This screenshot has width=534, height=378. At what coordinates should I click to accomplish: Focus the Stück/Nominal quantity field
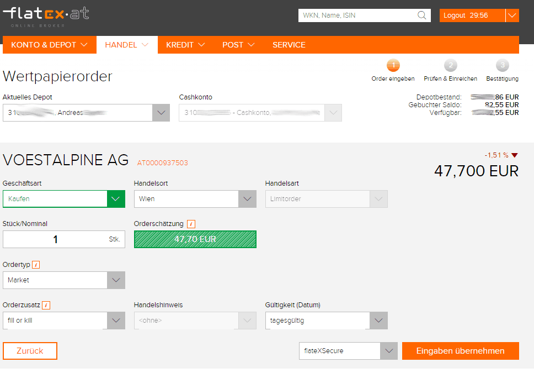[63, 239]
